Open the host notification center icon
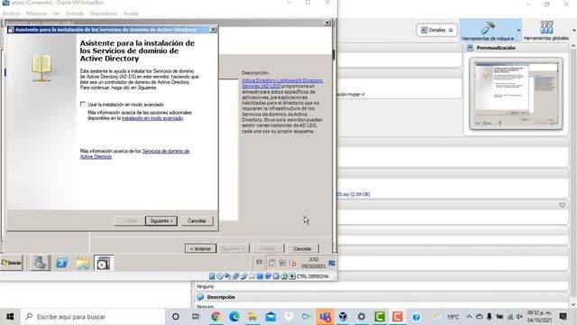Screen dimensions: 577x325 pyautogui.click(x=563, y=317)
